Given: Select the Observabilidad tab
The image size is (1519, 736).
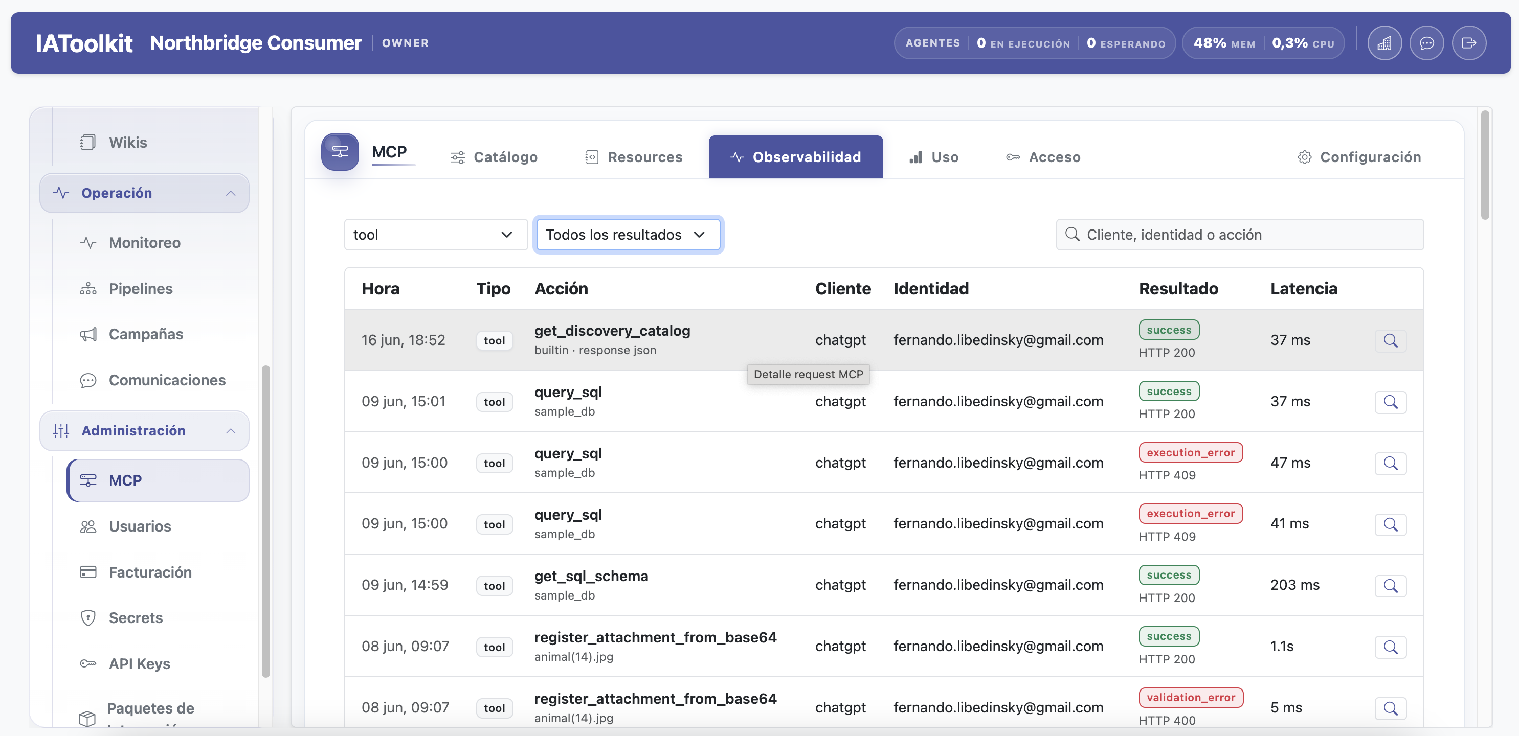Looking at the screenshot, I should 795,157.
